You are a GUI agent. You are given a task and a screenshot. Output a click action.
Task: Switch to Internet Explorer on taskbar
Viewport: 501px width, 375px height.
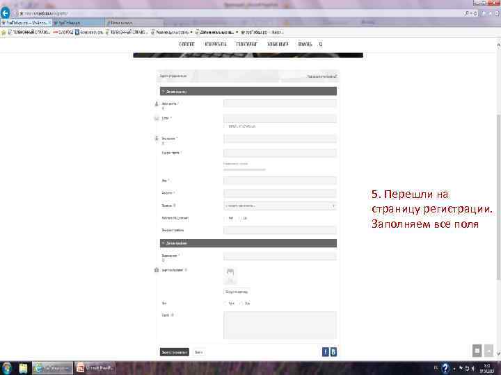coord(52,368)
